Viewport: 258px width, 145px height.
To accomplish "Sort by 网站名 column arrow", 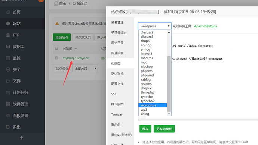I will click(76, 48).
